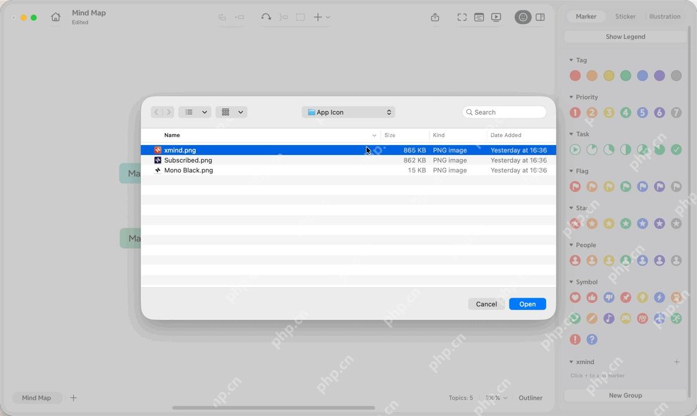The image size is (697, 416).
Task: Switch to the Marker tab
Action: coord(586,17)
